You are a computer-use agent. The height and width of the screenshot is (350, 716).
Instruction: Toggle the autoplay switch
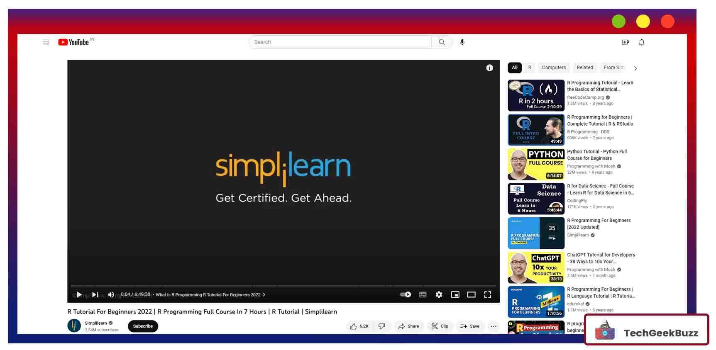tap(405, 295)
